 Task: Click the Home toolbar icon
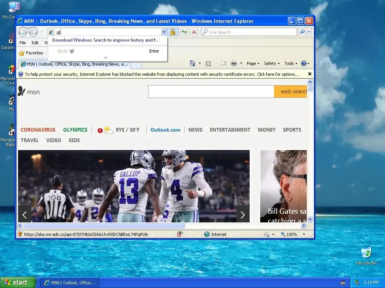pos(192,63)
